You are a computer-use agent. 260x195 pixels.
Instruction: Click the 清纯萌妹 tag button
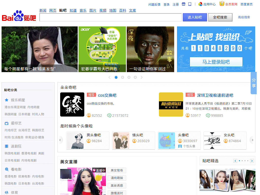pos(117,178)
